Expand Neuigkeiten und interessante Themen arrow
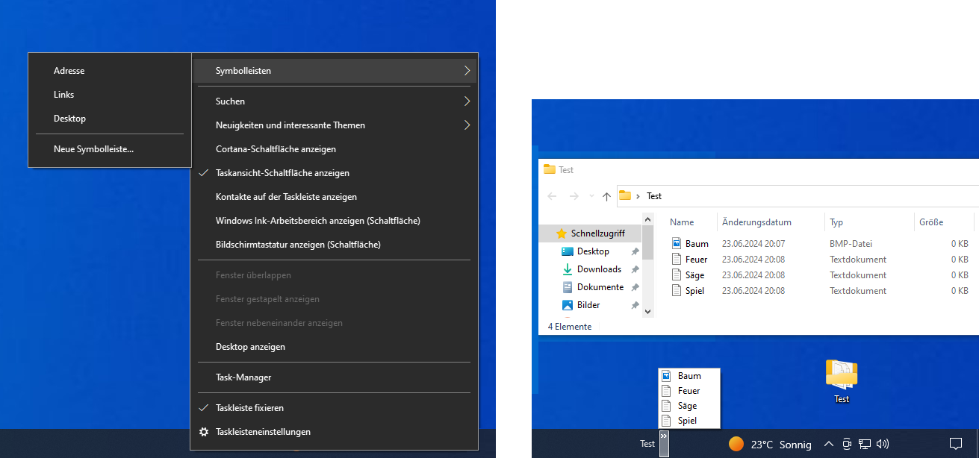The height and width of the screenshot is (458, 979). pos(467,125)
